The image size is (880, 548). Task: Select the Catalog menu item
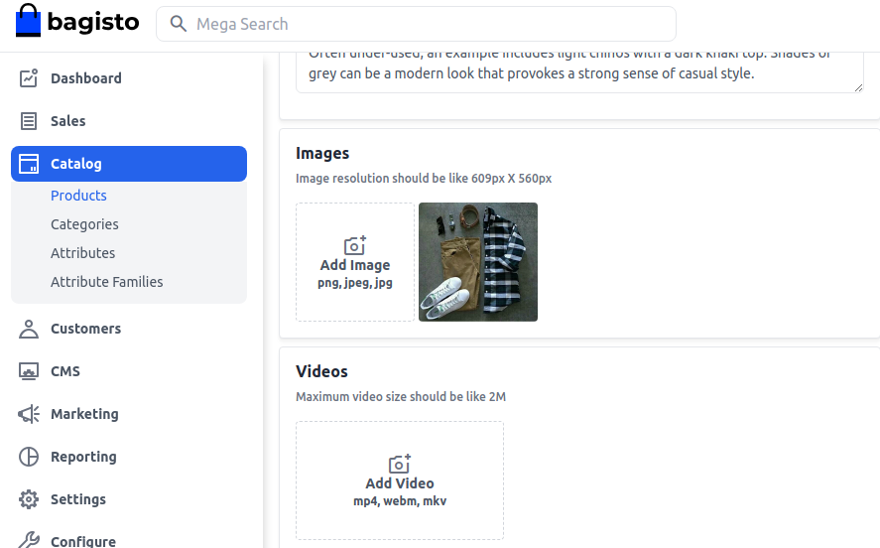(129, 164)
